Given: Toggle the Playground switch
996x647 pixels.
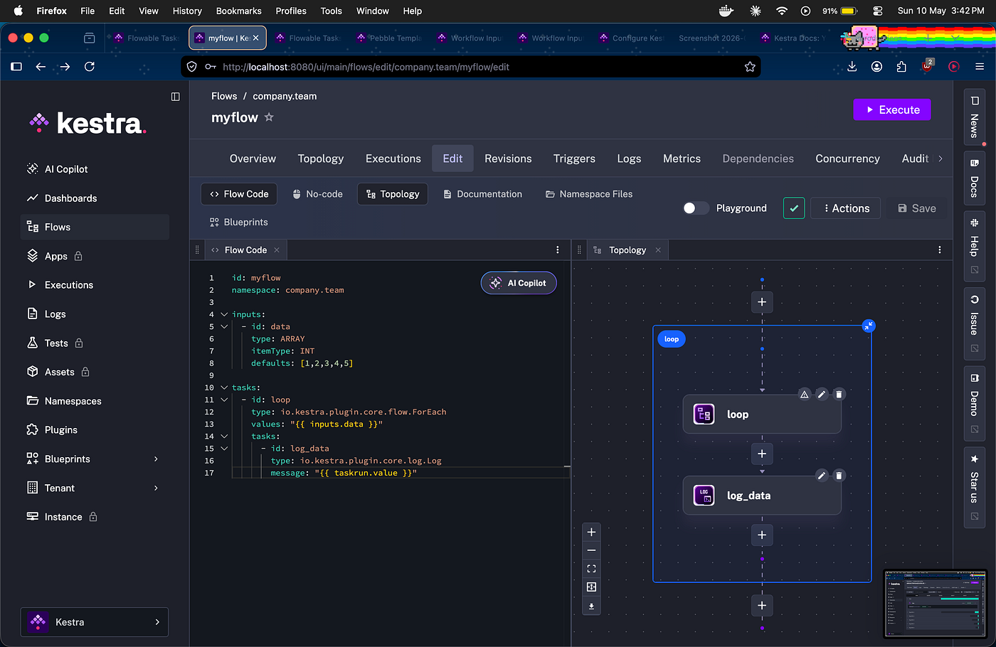Looking at the screenshot, I should 696,208.
